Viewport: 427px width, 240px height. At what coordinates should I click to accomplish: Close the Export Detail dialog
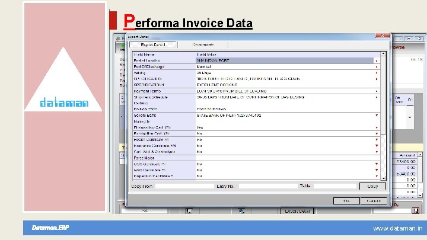(383, 36)
